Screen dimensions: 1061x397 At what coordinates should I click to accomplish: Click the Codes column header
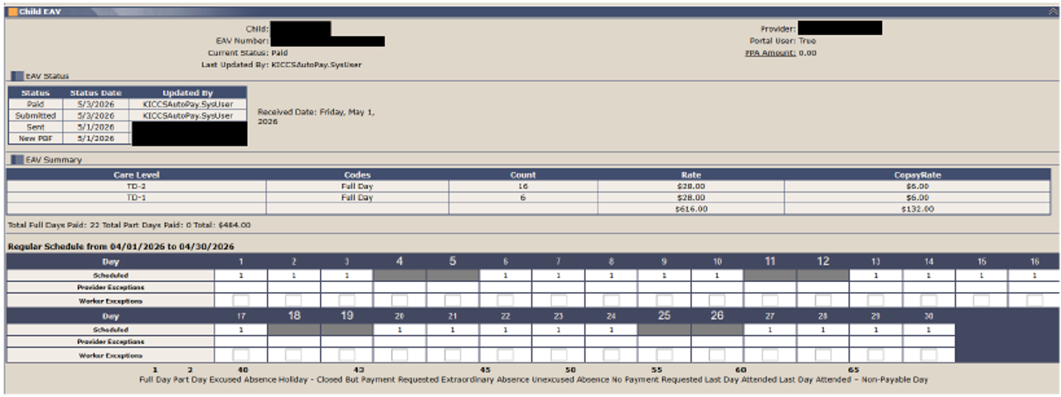(358, 175)
